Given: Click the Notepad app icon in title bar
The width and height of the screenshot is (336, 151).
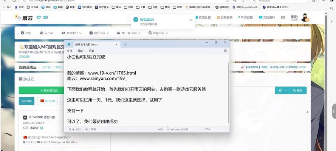Looking at the screenshot, I should pos(69,44).
